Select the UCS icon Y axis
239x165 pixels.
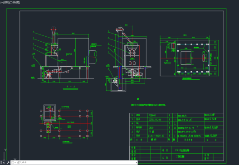(5, 150)
